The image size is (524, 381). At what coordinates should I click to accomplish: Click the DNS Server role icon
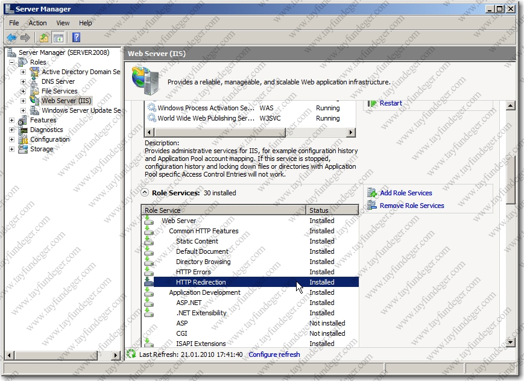tap(34, 81)
